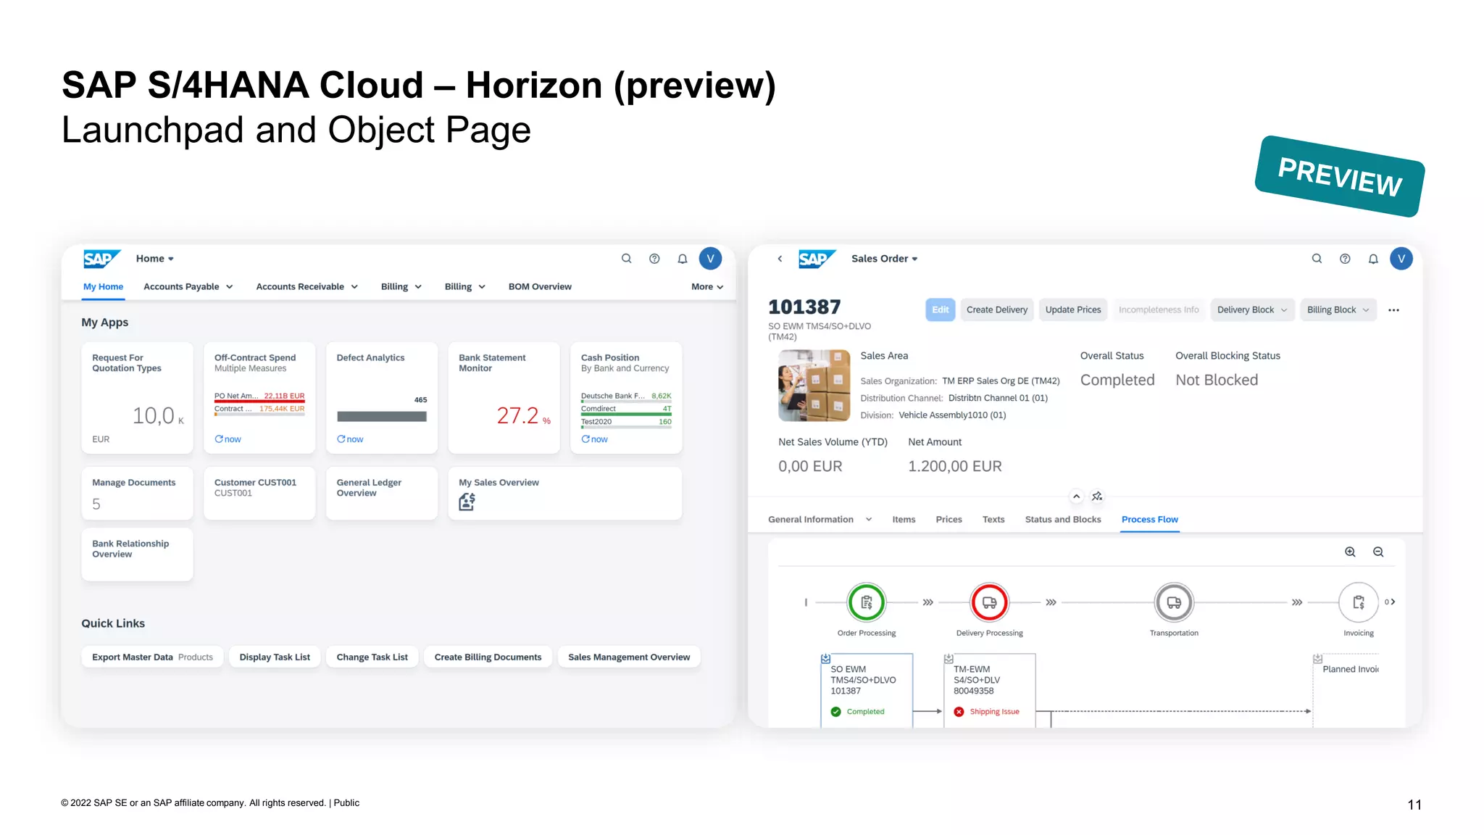Image resolution: width=1484 pixels, height=835 pixels.
Task: Switch to the Status and Blocks tab
Action: coord(1063,520)
